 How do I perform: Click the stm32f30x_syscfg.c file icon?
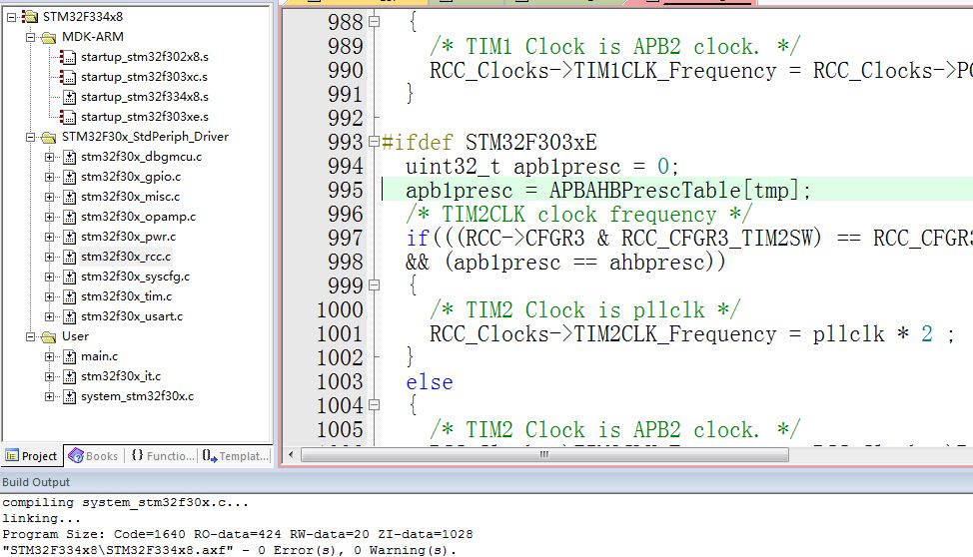point(70,277)
